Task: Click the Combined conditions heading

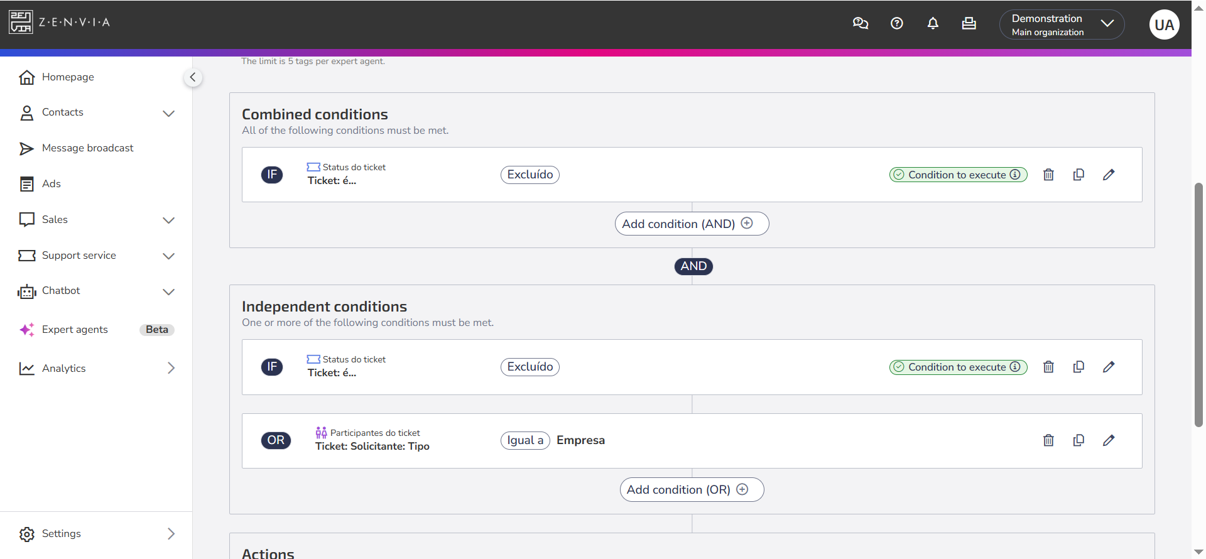Action: tap(315, 114)
